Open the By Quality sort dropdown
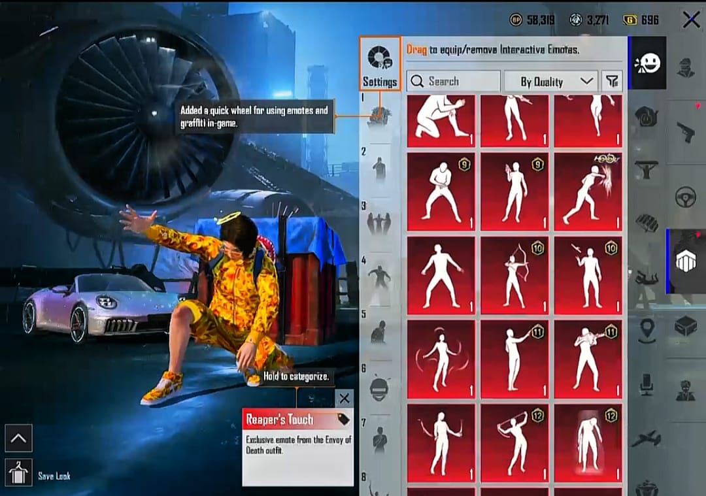706x496 pixels. click(x=550, y=81)
